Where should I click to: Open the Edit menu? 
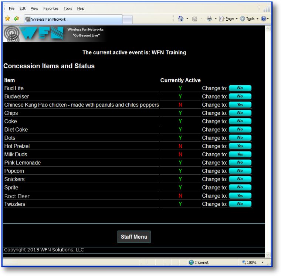click(23, 8)
